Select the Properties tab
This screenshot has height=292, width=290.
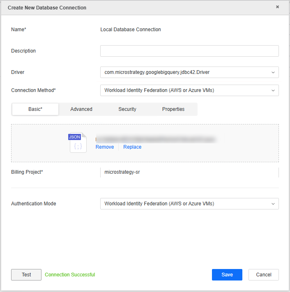click(x=173, y=109)
